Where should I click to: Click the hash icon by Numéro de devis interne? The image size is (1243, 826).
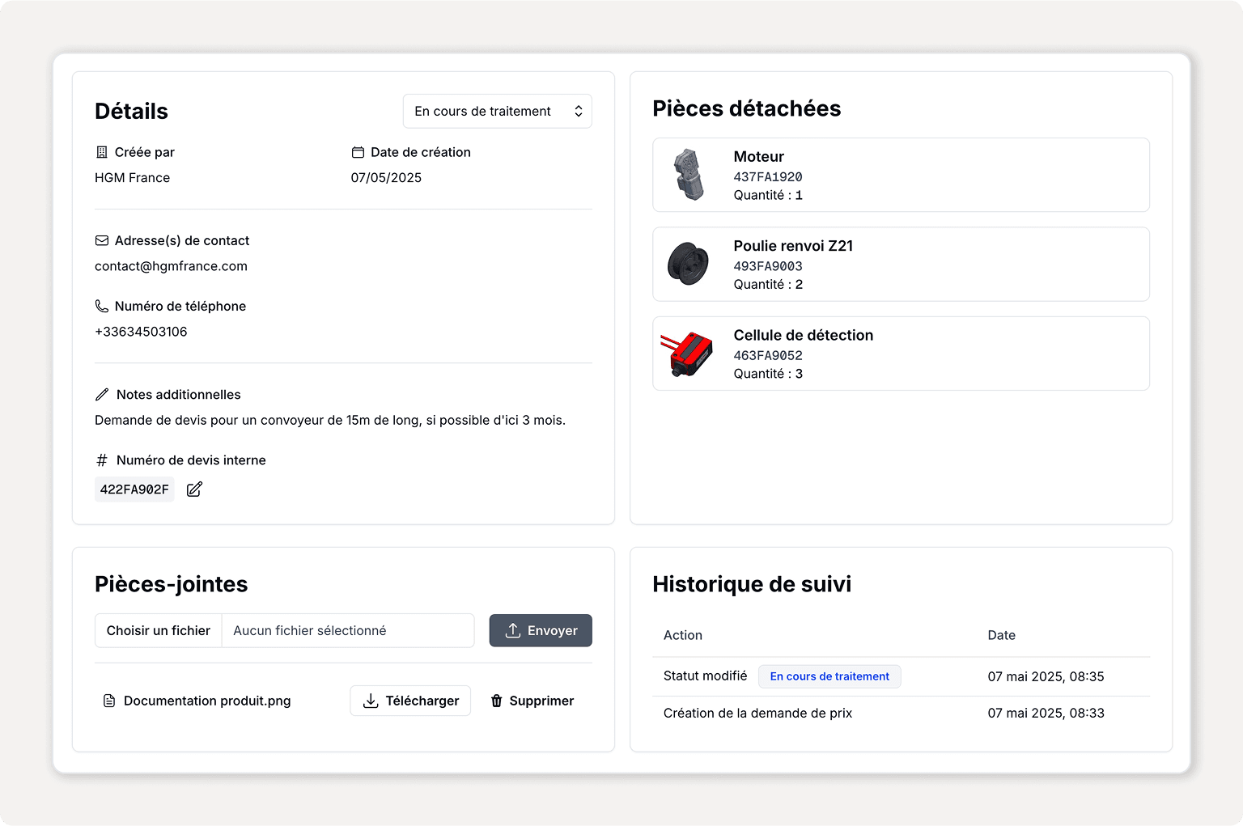point(102,460)
